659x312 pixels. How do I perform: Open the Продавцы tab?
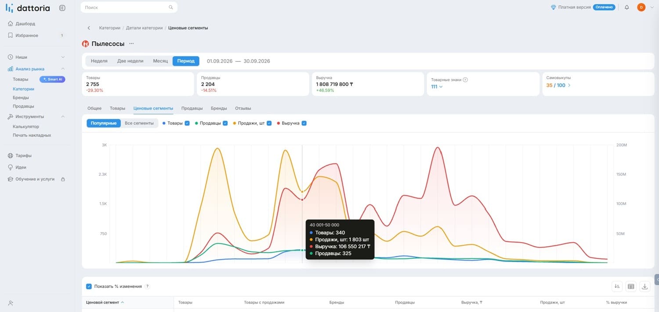(x=192, y=108)
